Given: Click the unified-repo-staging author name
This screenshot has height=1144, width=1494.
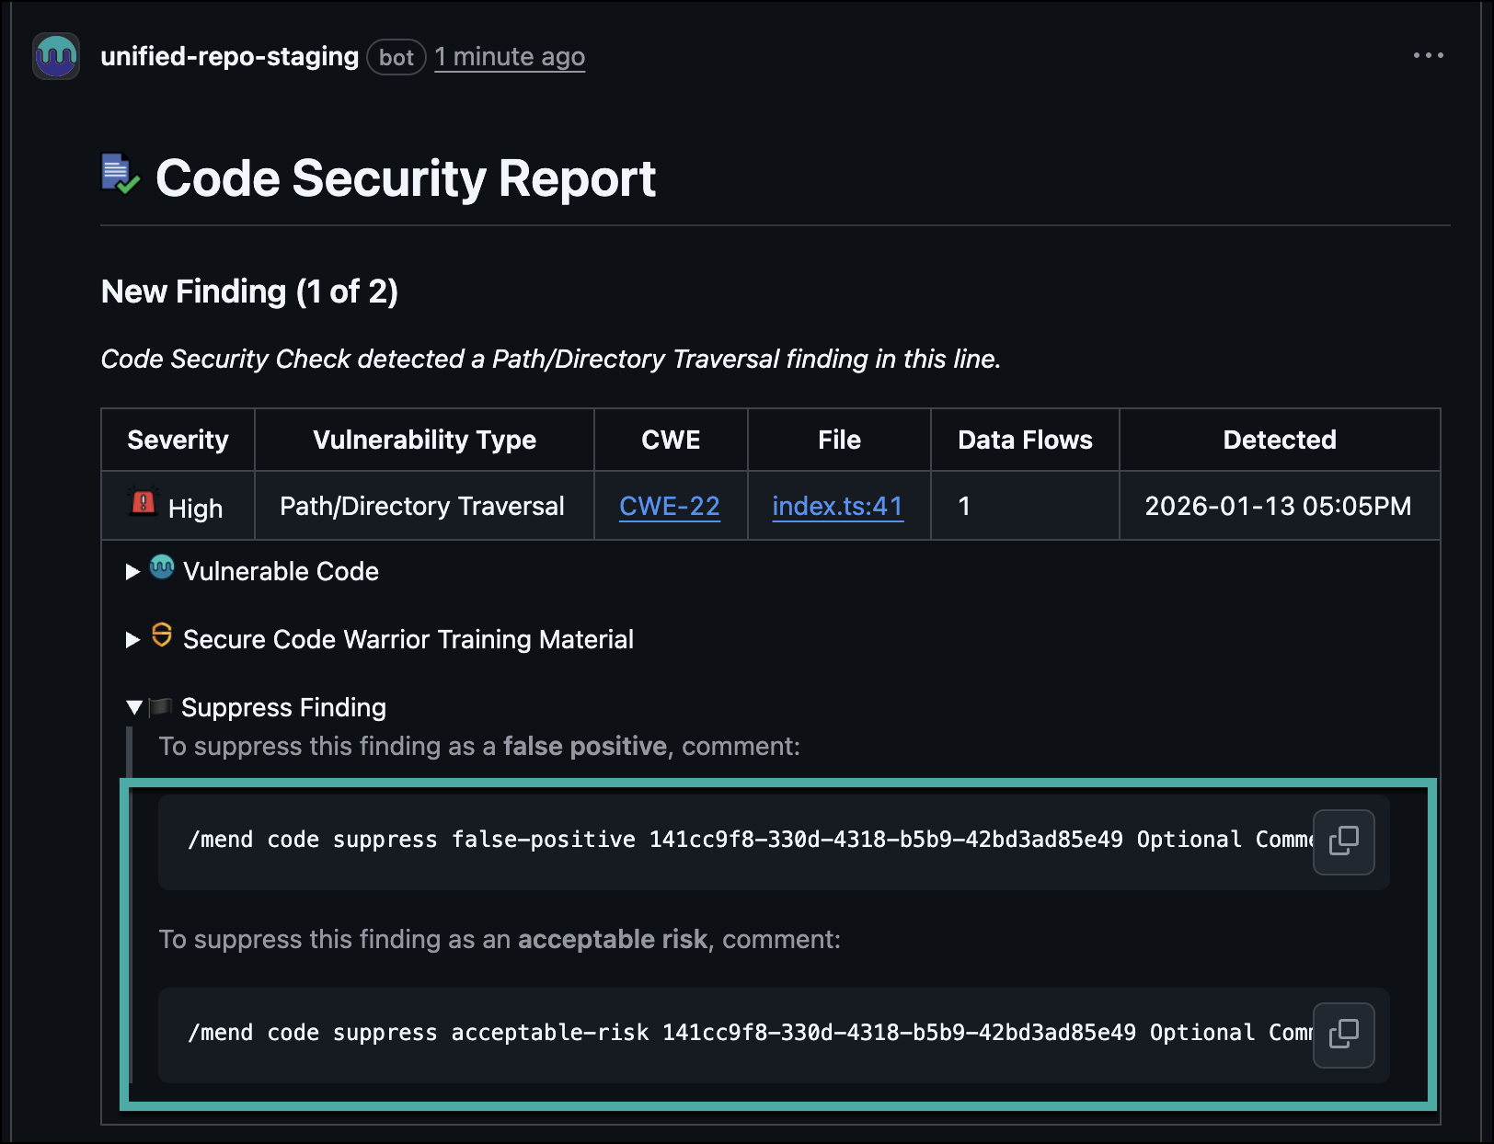Looking at the screenshot, I should (229, 57).
